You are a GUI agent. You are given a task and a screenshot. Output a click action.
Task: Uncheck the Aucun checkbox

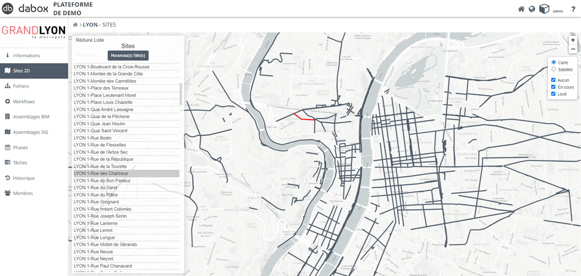tap(554, 80)
